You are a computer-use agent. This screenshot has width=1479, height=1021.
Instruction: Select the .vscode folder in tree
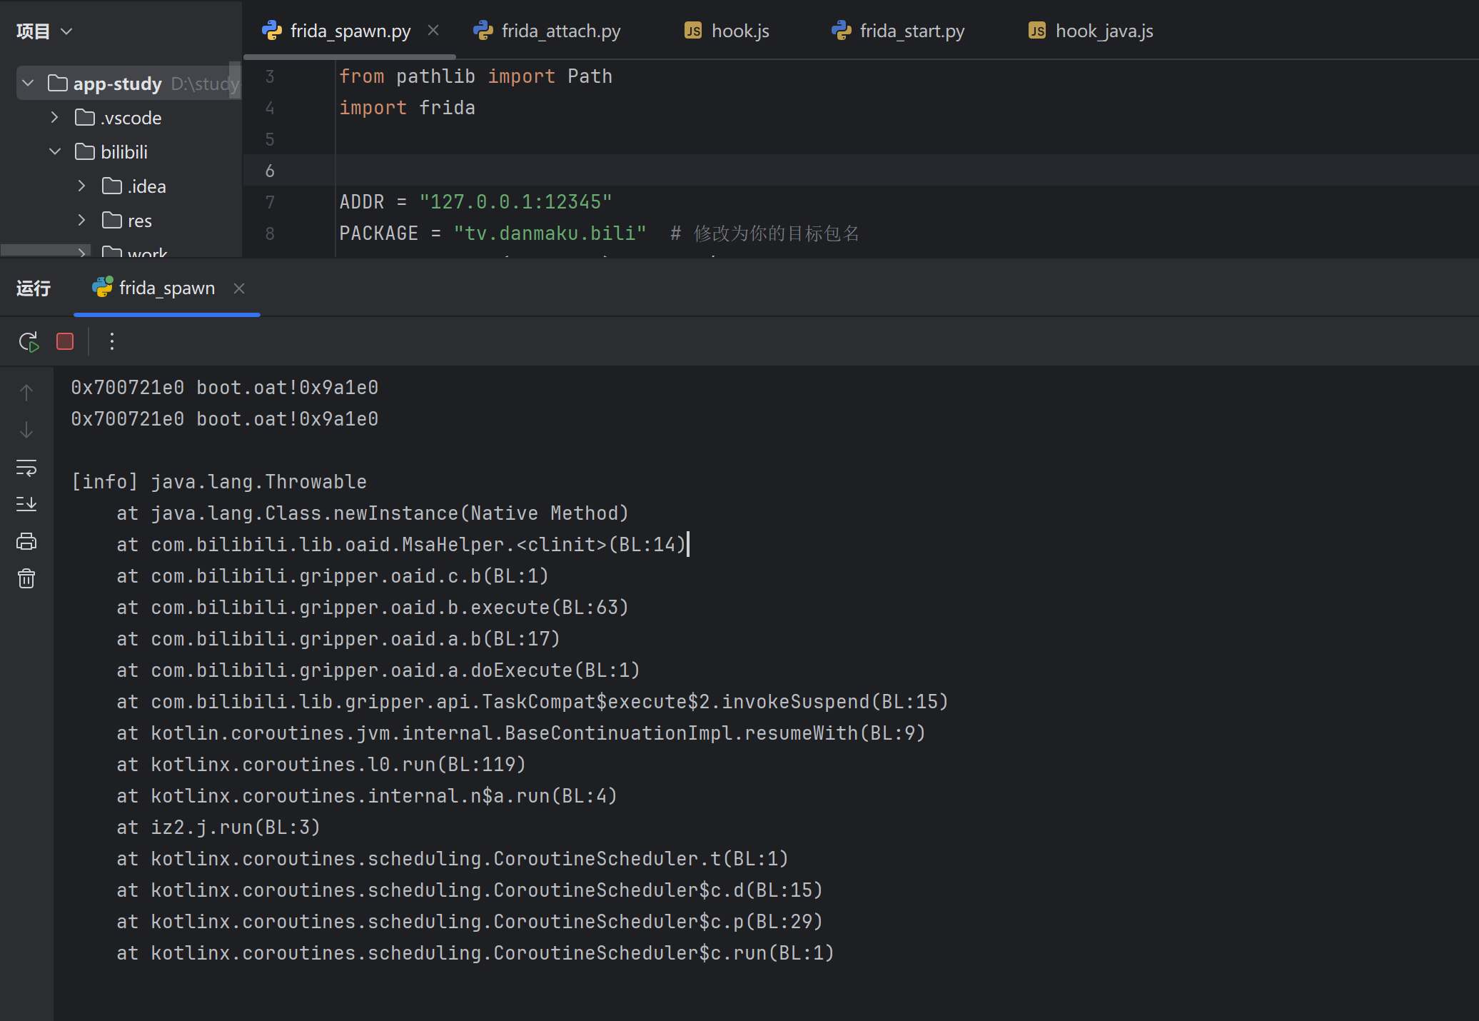[118, 118]
